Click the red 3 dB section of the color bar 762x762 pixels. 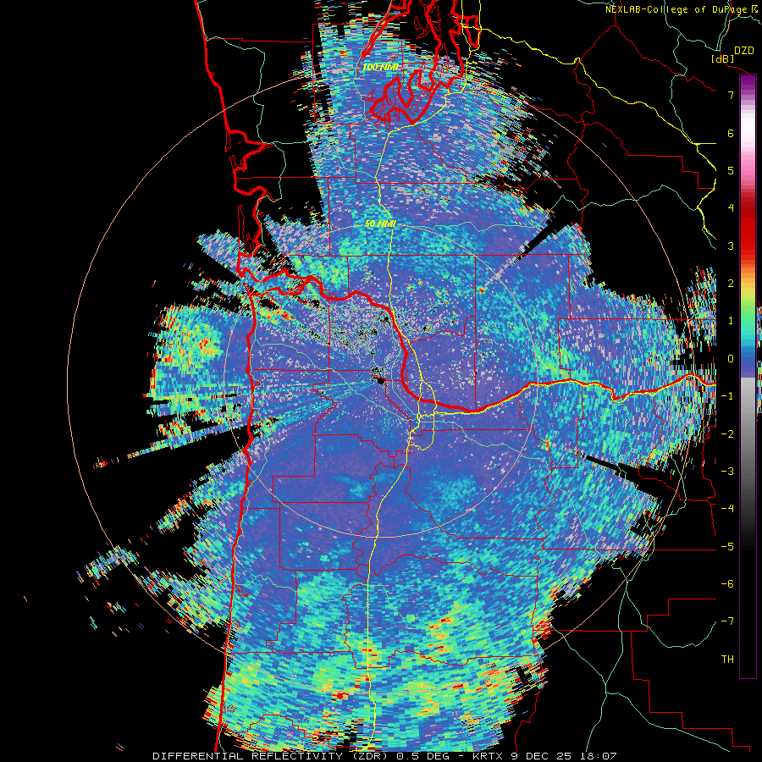748,246
